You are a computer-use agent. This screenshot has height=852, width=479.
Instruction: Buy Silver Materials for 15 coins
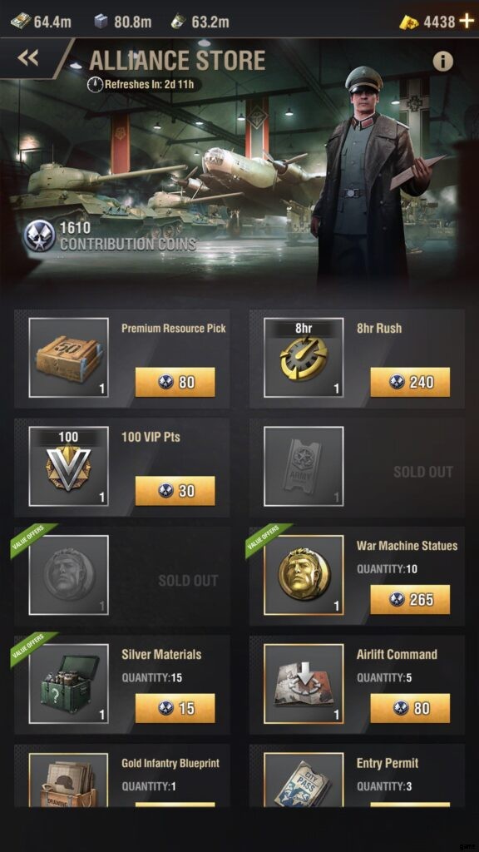click(x=175, y=708)
